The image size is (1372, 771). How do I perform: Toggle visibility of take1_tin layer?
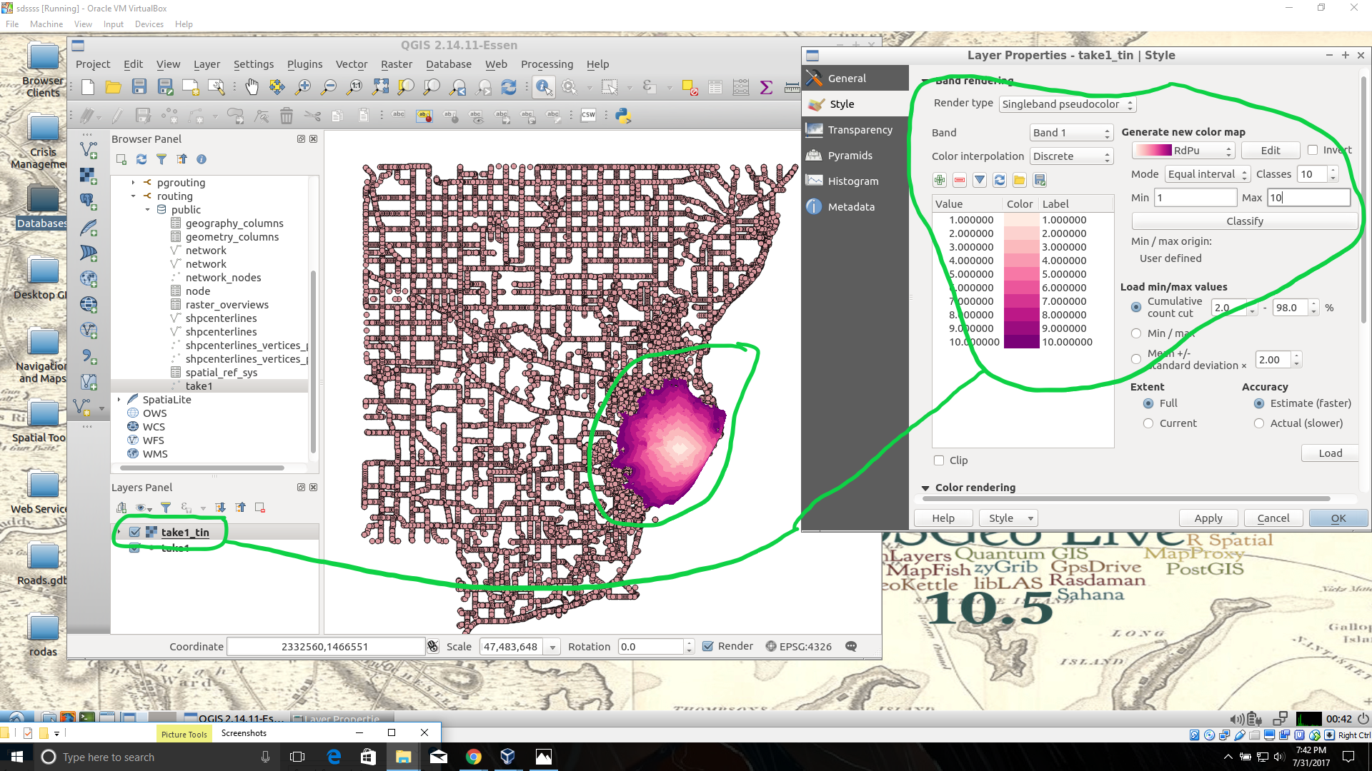click(134, 533)
